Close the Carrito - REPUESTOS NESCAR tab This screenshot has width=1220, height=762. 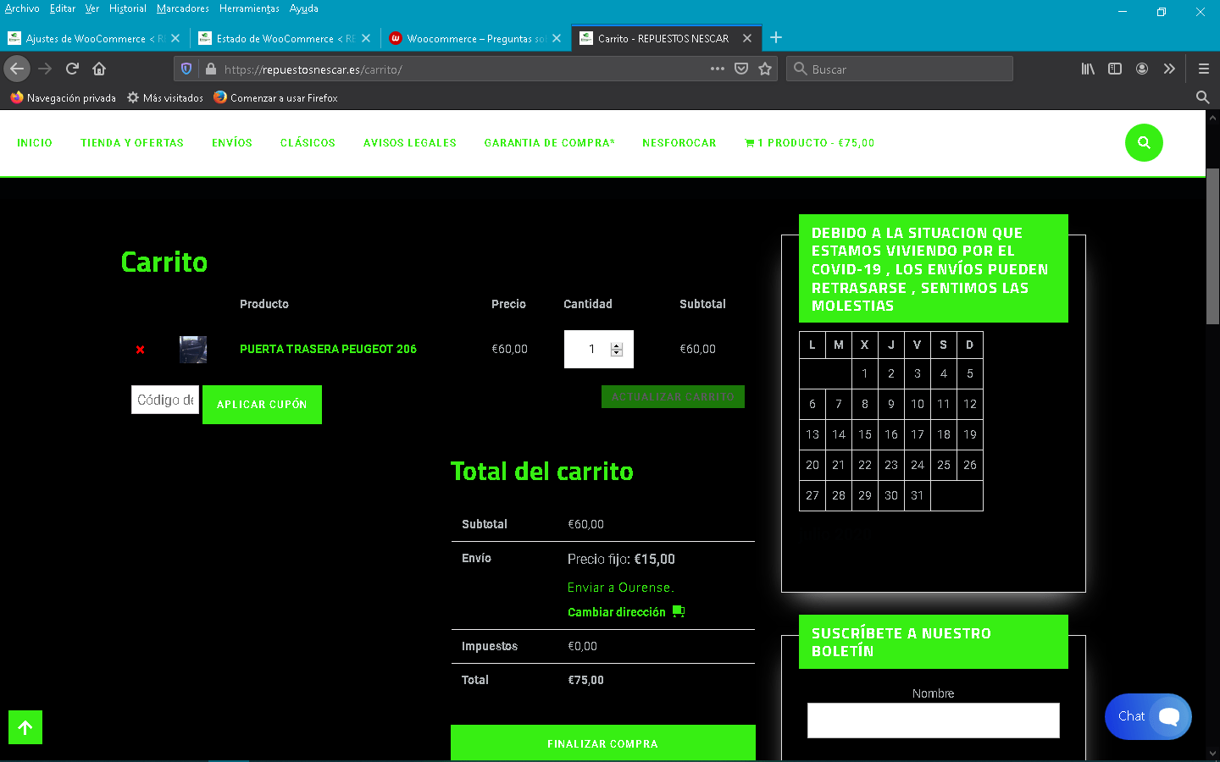[747, 38]
